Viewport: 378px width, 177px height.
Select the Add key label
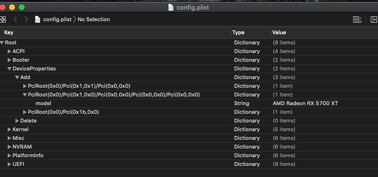coord(25,77)
